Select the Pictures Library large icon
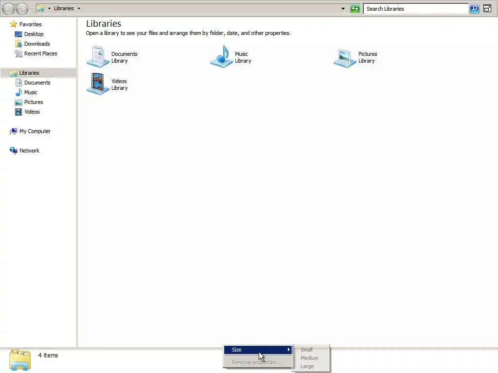 [345, 58]
